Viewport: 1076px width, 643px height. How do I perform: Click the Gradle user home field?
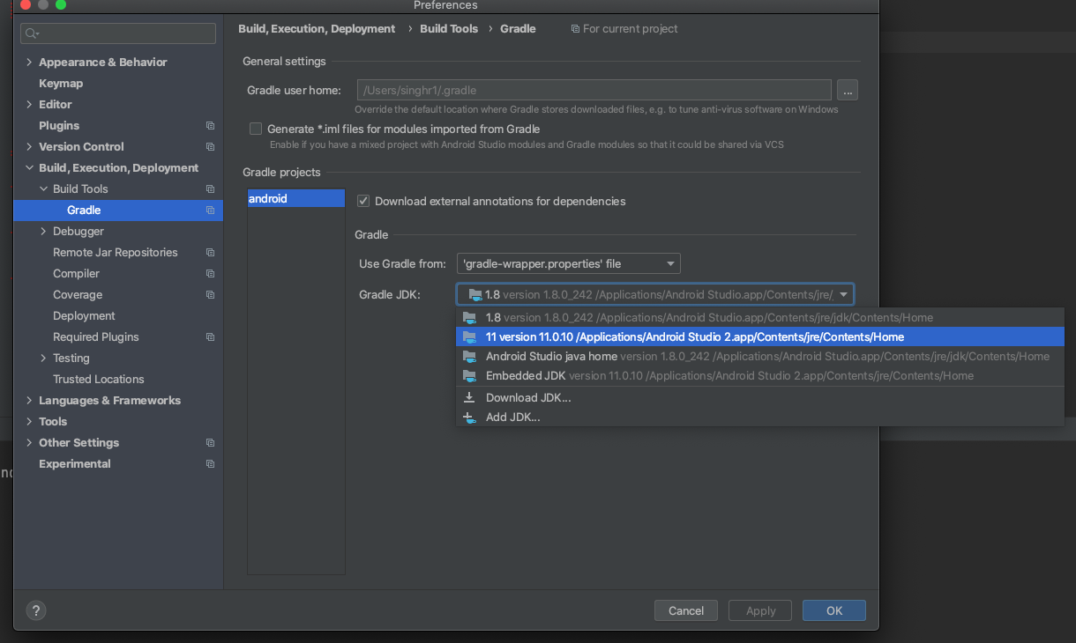(594, 90)
